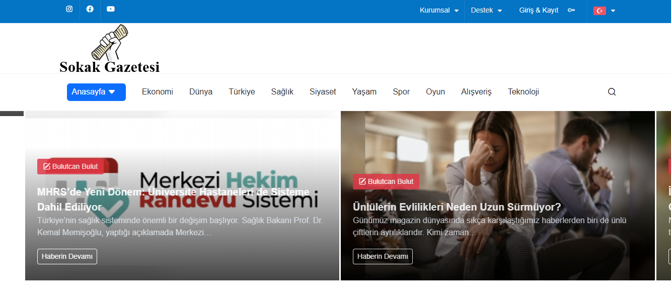The image size is (671, 303).
Task: Expand the Anasayfa dropdown
Action: [x=96, y=91]
